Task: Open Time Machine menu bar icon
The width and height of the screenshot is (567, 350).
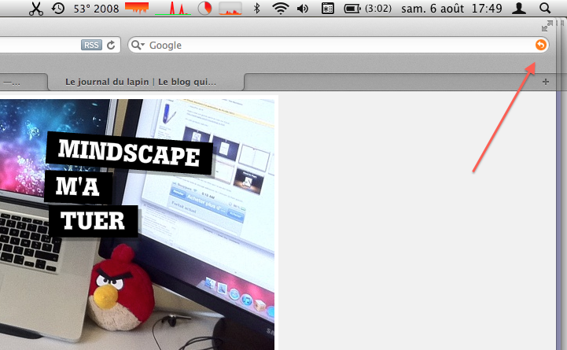Action: [58, 9]
